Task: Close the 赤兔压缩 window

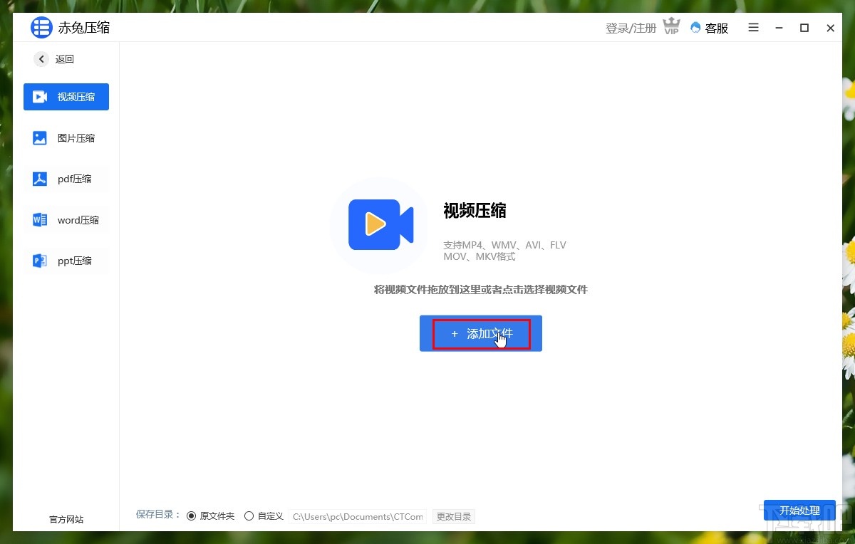Action: tap(830, 28)
